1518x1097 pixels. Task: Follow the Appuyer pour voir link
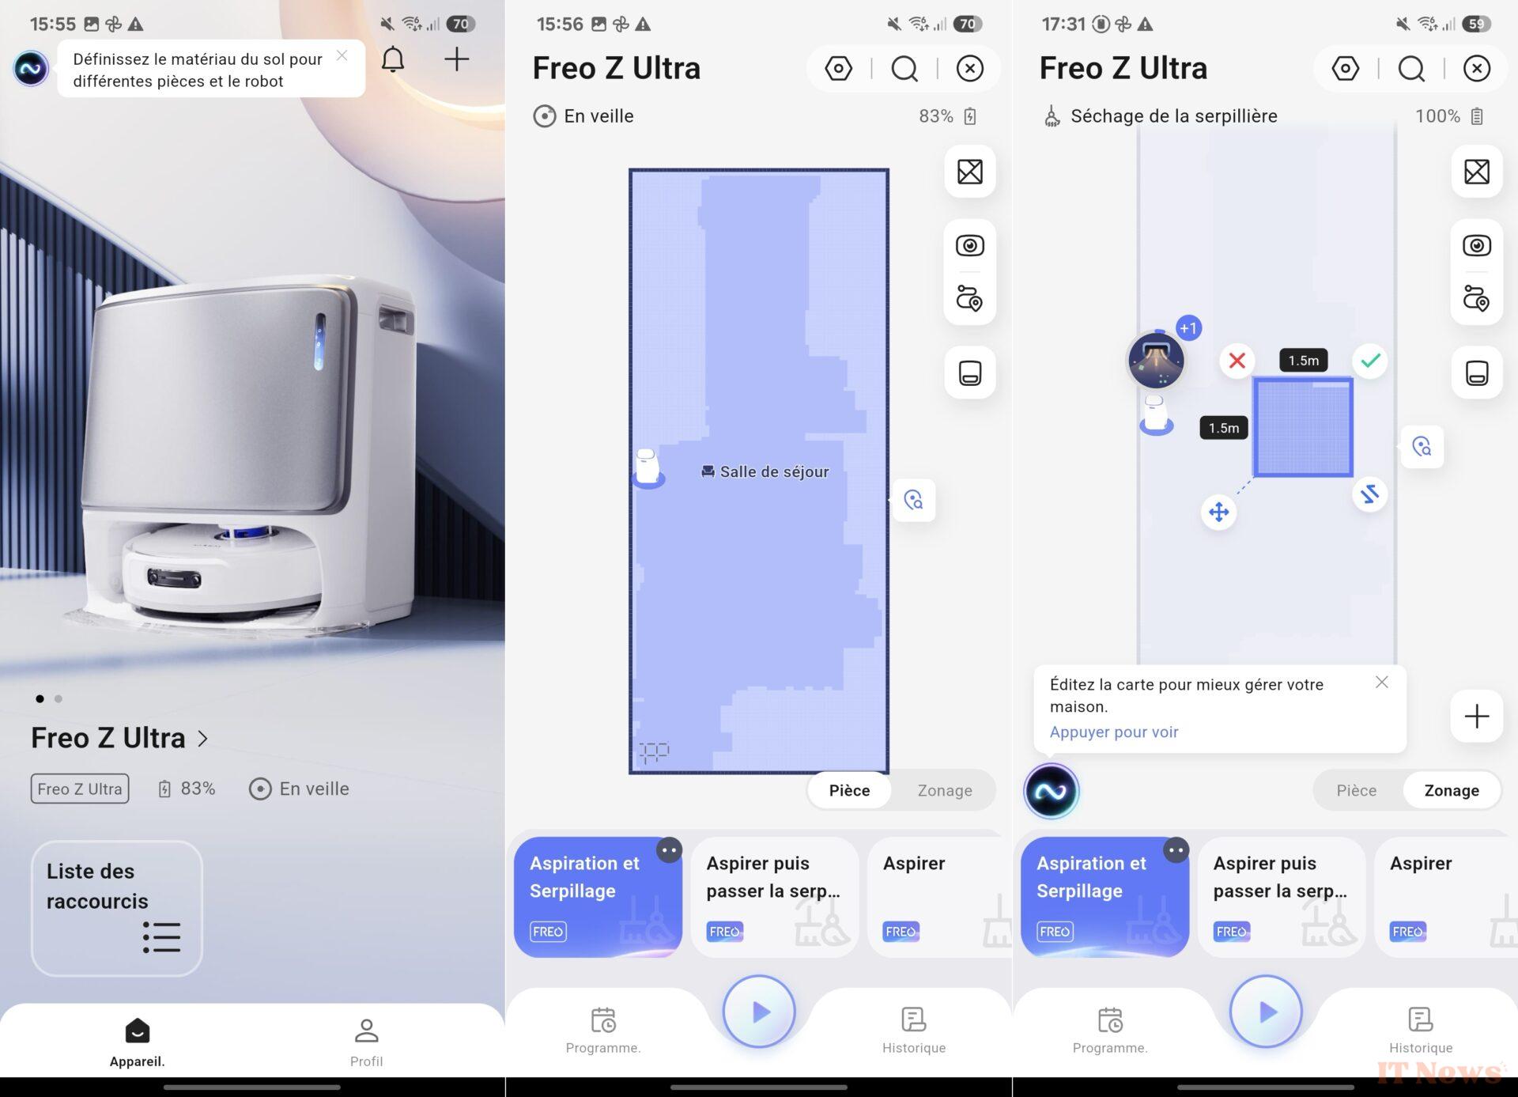[1113, 732]
